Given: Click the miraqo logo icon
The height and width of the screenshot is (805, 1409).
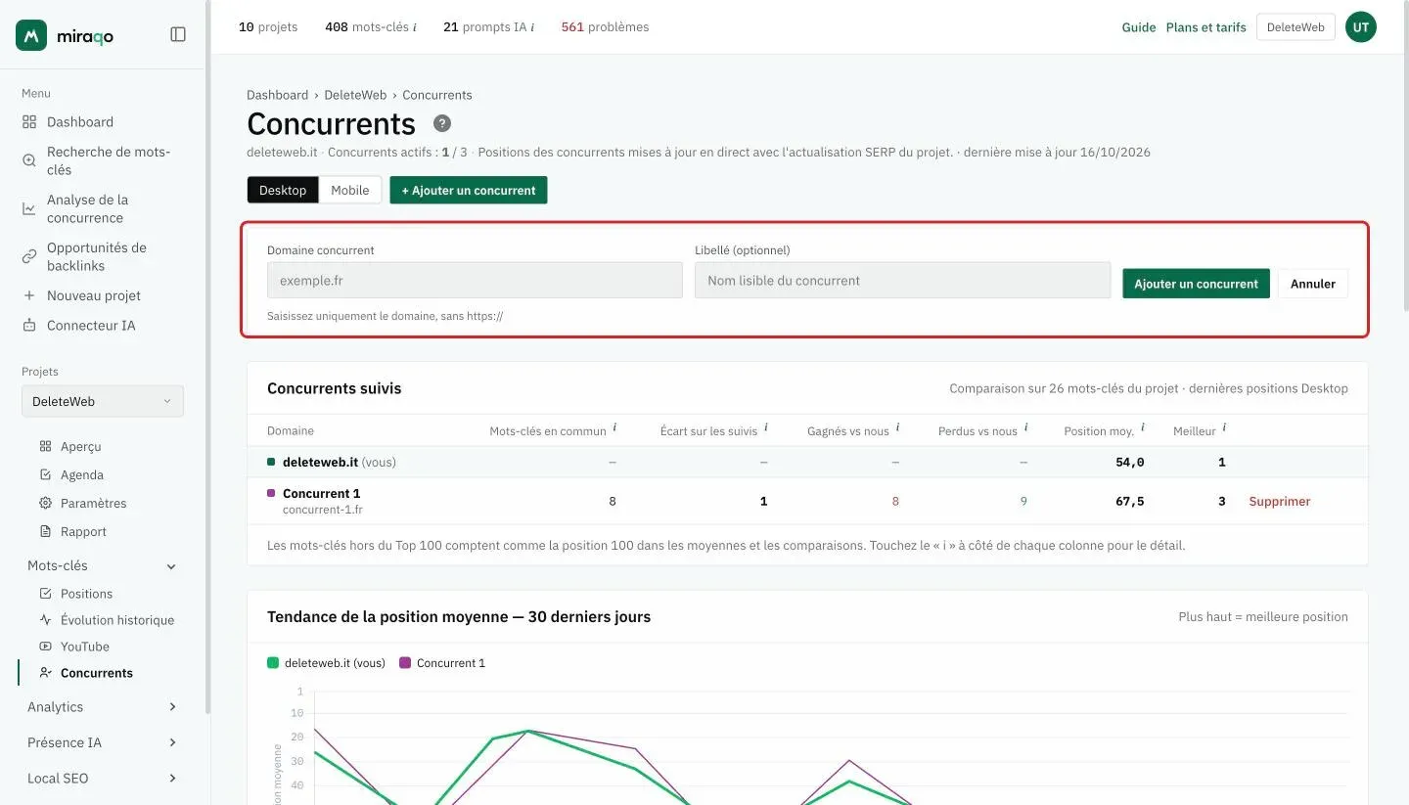Looking at the screenshot, I should pyautogui.click(x=31, y=35).
